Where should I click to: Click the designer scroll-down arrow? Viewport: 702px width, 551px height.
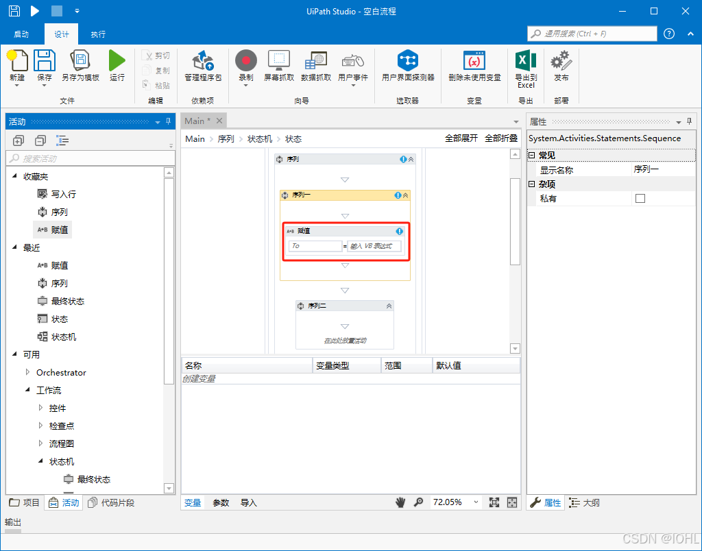tap(515, 348)
